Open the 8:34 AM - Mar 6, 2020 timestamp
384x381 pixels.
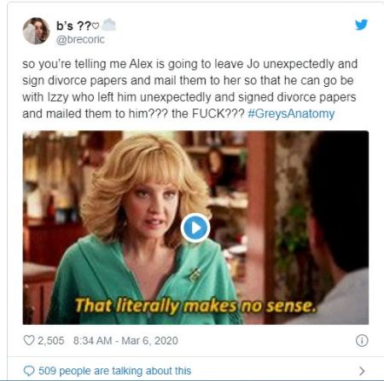click(125, 340)
